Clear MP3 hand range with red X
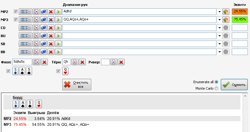 click(x=51, y=20)
